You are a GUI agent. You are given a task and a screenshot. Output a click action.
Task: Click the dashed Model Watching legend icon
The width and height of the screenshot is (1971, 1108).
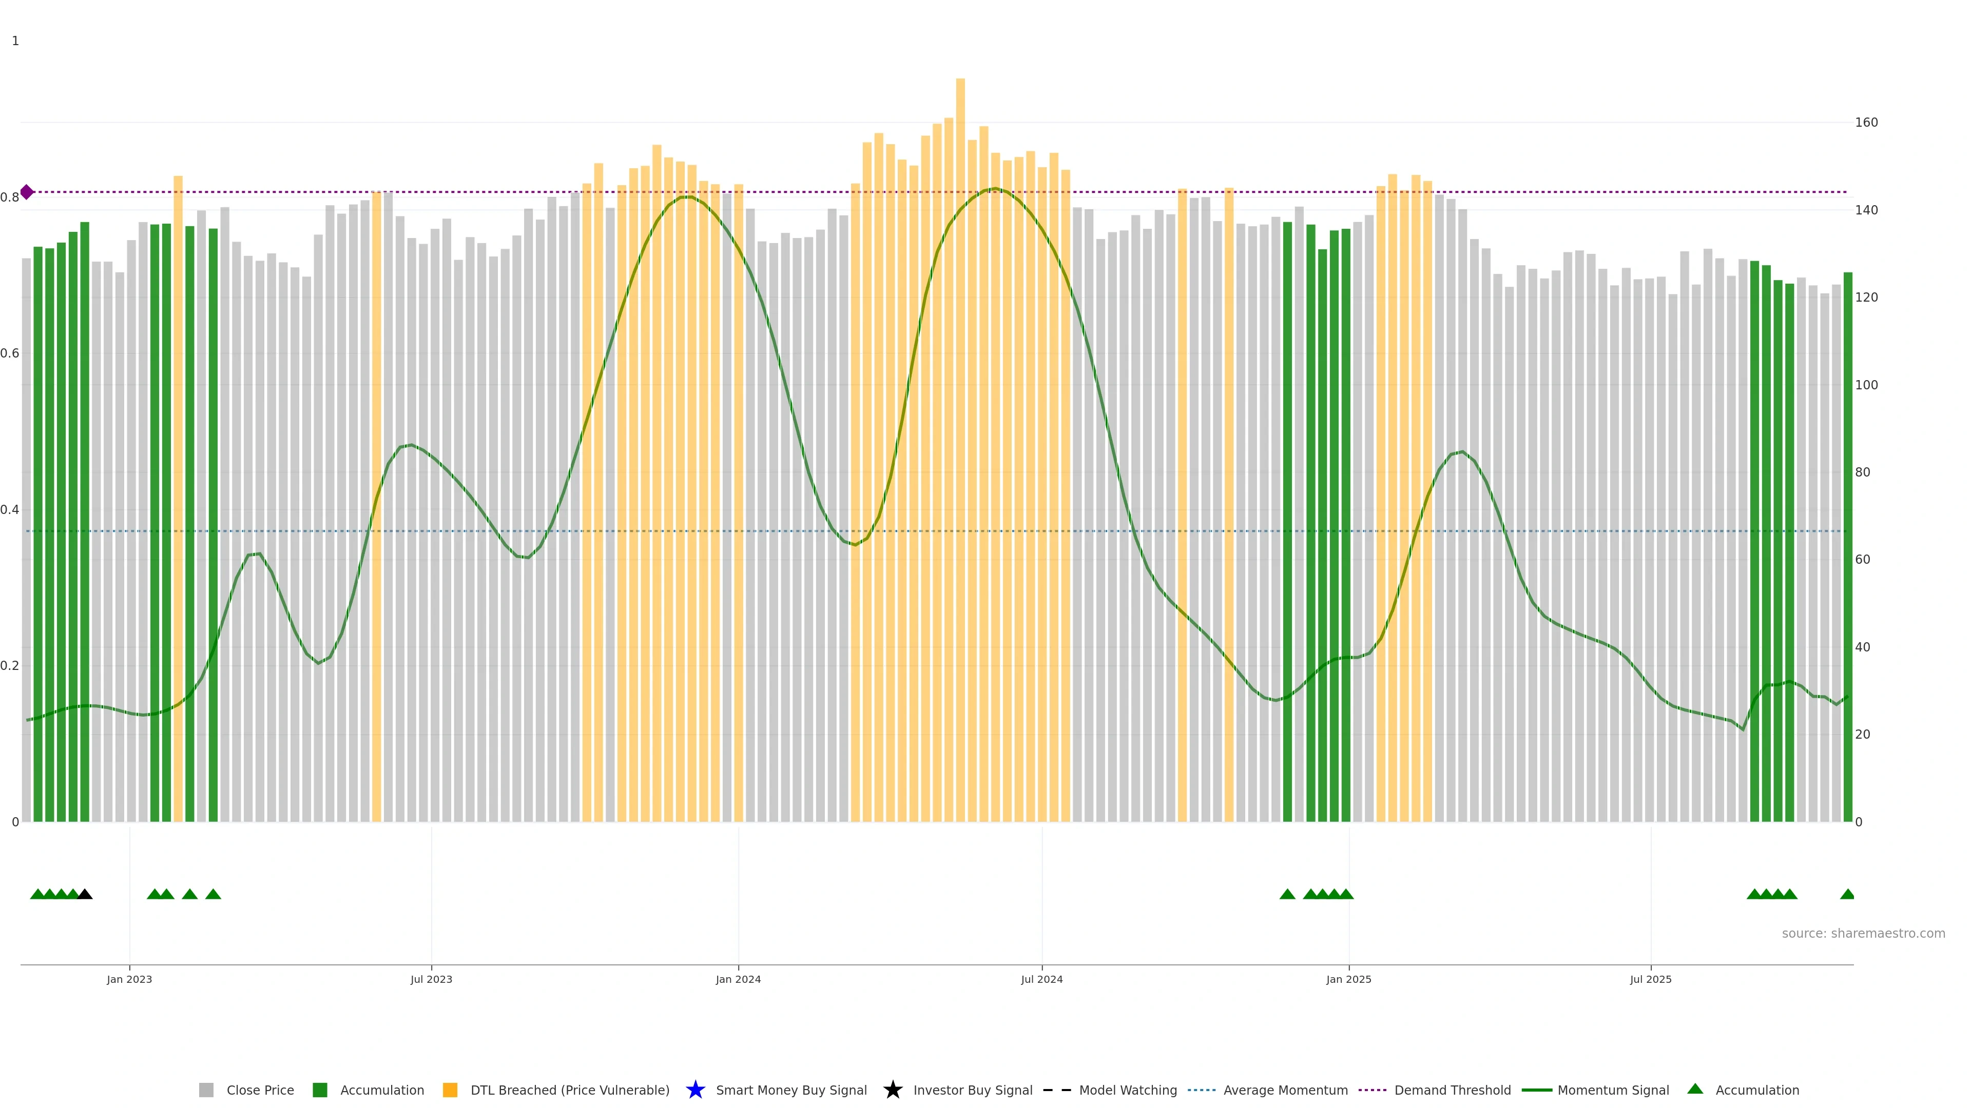click(1057, 1090)
